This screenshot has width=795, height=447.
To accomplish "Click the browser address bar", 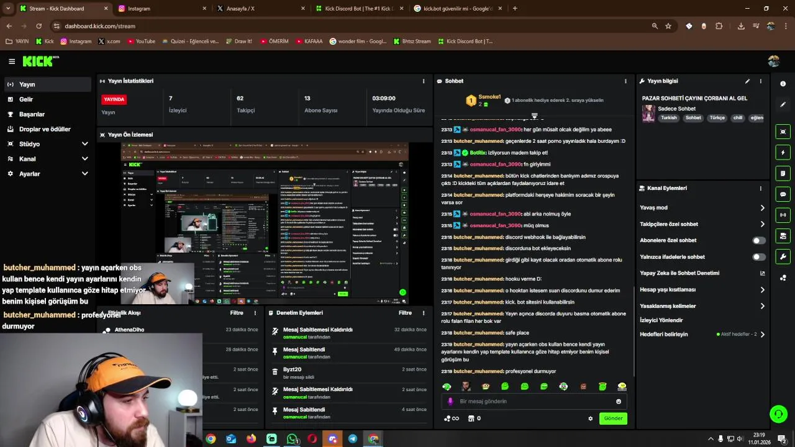I will (x=348, y=26).
